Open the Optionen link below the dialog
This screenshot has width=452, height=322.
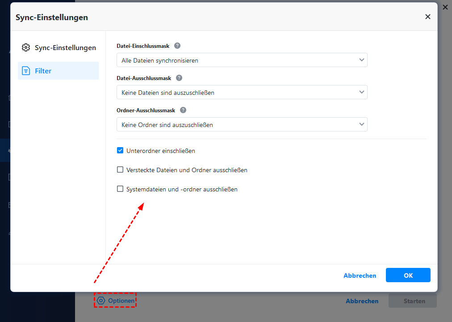pyautogui.click(x=121, y=301)
